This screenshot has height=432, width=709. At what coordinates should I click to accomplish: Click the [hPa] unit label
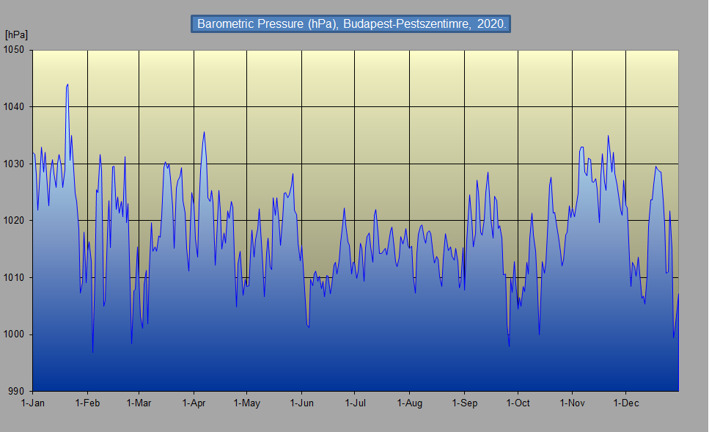coord(15,34)
